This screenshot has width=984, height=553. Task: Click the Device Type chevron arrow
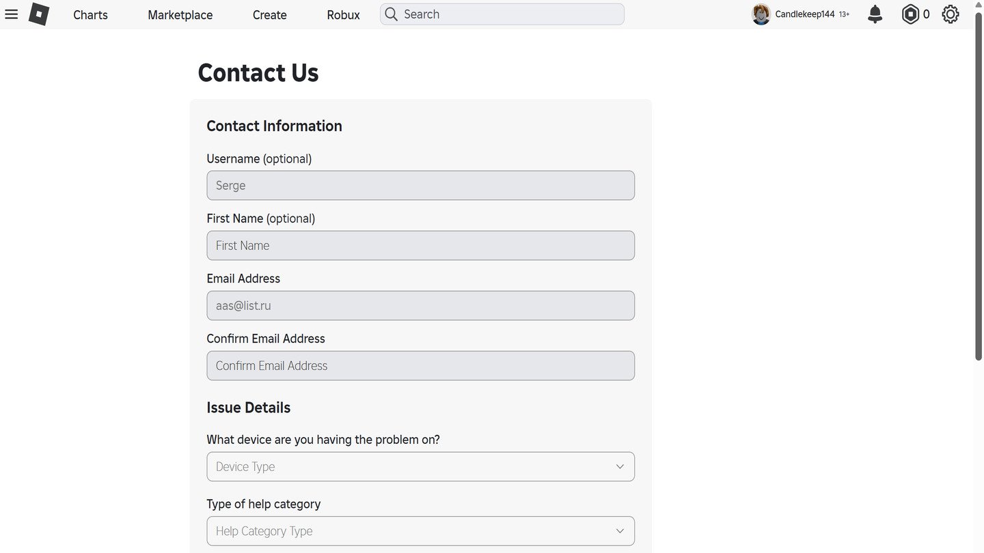[x=620, y=467]
